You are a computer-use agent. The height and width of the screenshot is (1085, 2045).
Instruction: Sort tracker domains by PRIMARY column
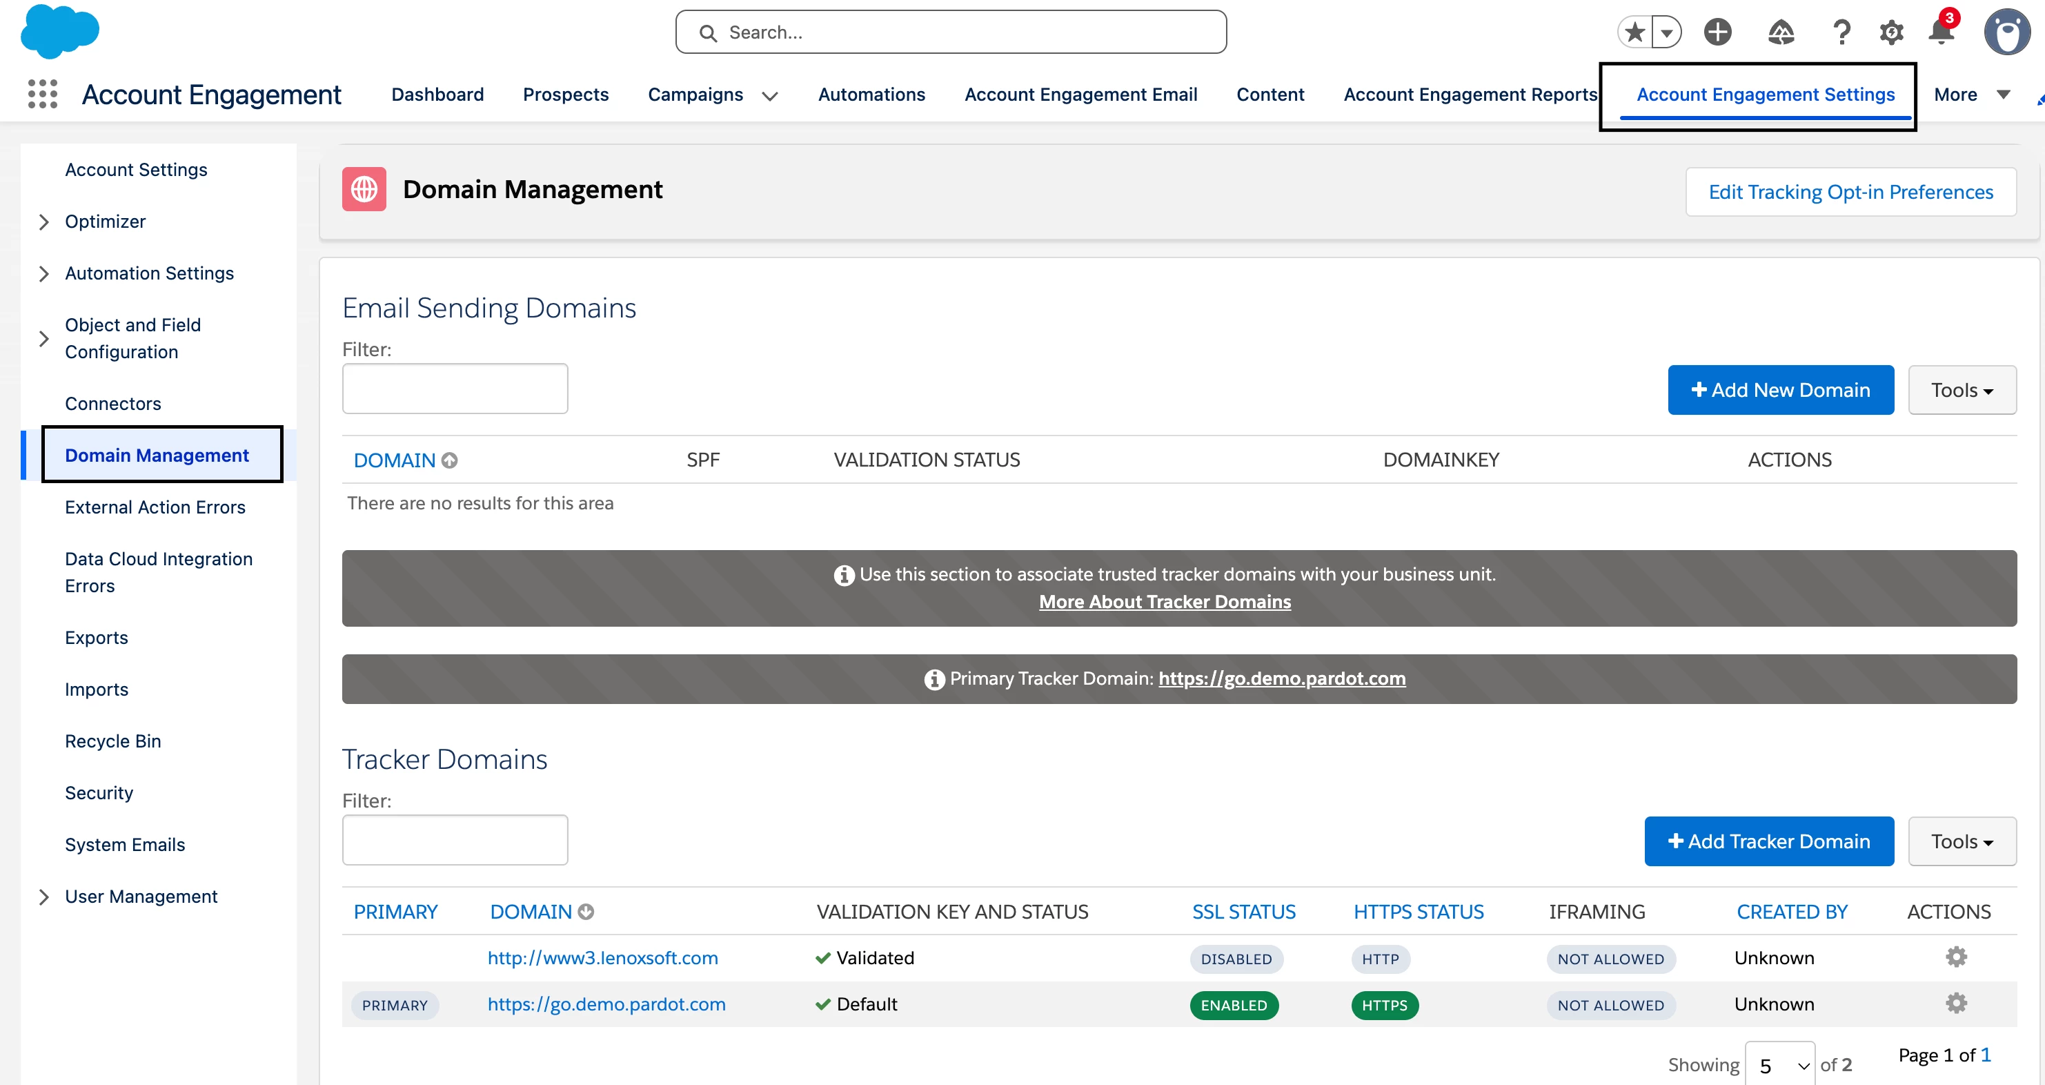click(395, 912)
